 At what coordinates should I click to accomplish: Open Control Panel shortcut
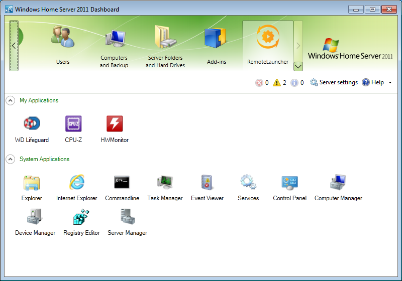pyautogui.click(x=290, y=188)
